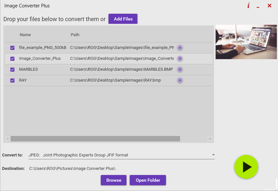
Task: Remove Image_Converter_Plus file from list
Action: (x=180, y=59)
